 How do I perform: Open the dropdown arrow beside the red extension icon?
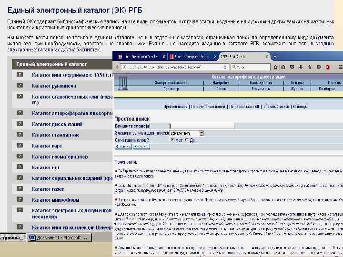pos(332,67)
